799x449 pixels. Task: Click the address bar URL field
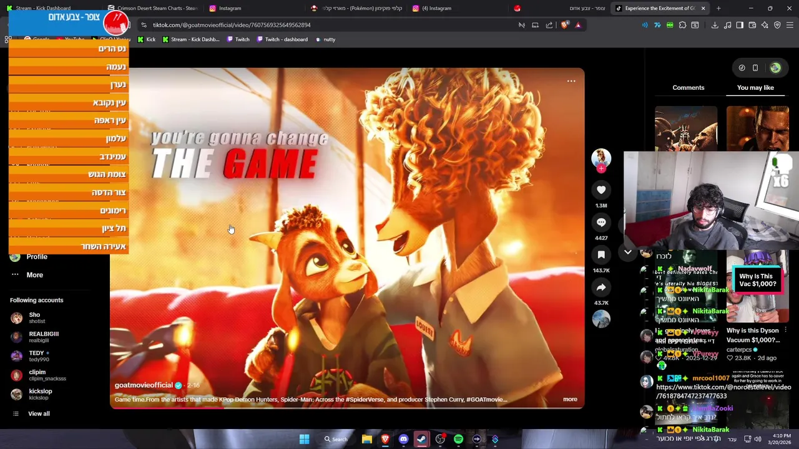[x=331, y=25]
